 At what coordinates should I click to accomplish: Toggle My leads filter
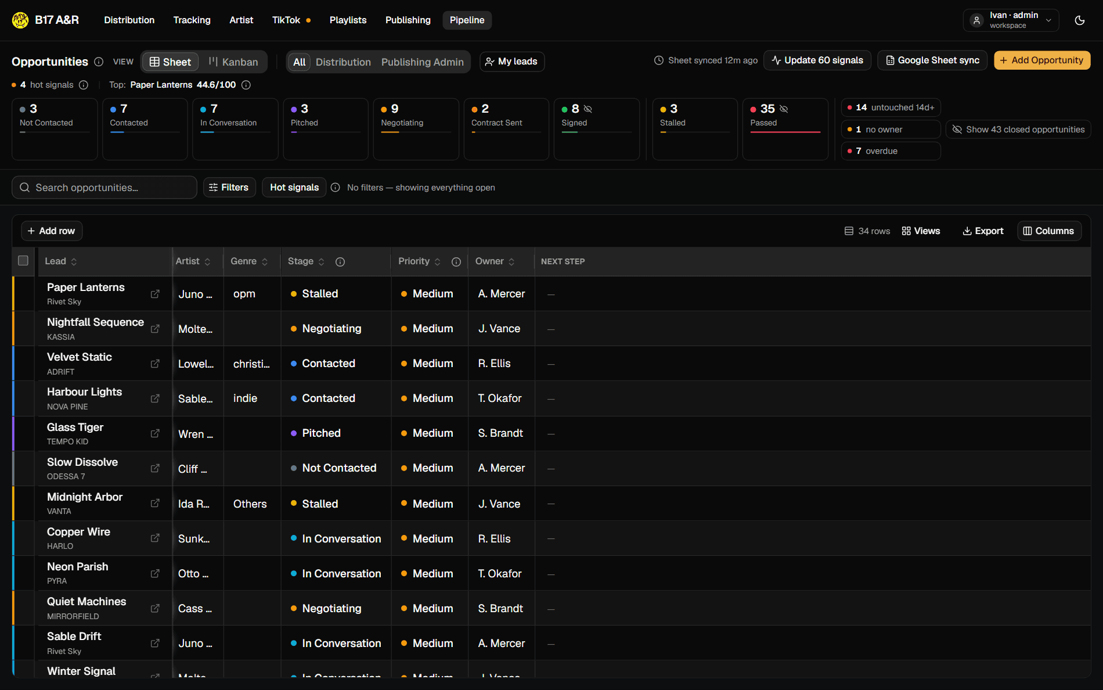(x=512, y=62)
